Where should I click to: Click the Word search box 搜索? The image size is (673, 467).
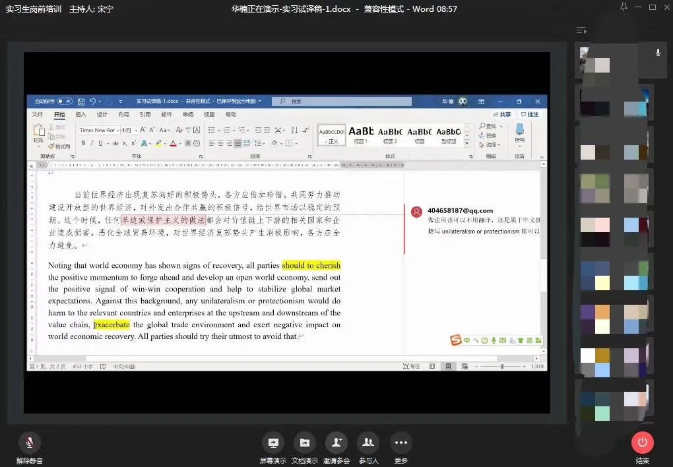(x=343, y=102)
